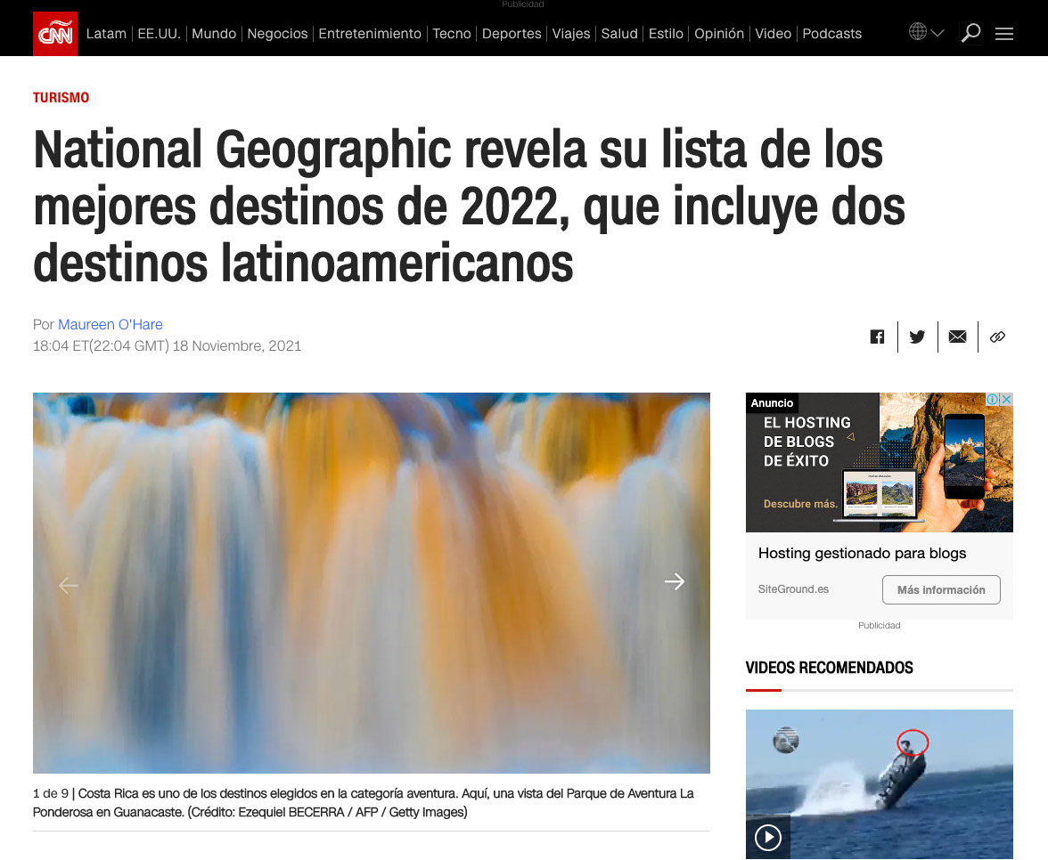The width and height of the screenshot is (1048, 860).
Task: Open the Latam section
Action: tap(106, 34)
